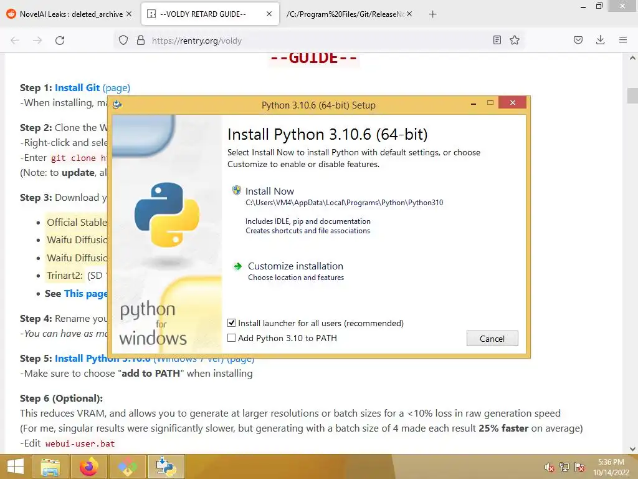The height and width of the screenshot is (479, 638).
Task: Click 'Includes IDLE, pip and documentation' text
Action: [x=308, y=221]
